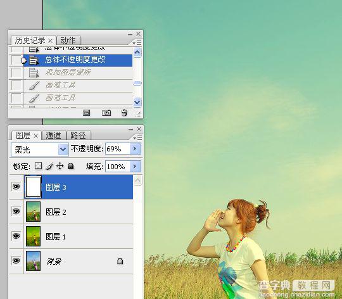Click history panel scroll down arrow
342x299 pixels.
pos(137,102)
